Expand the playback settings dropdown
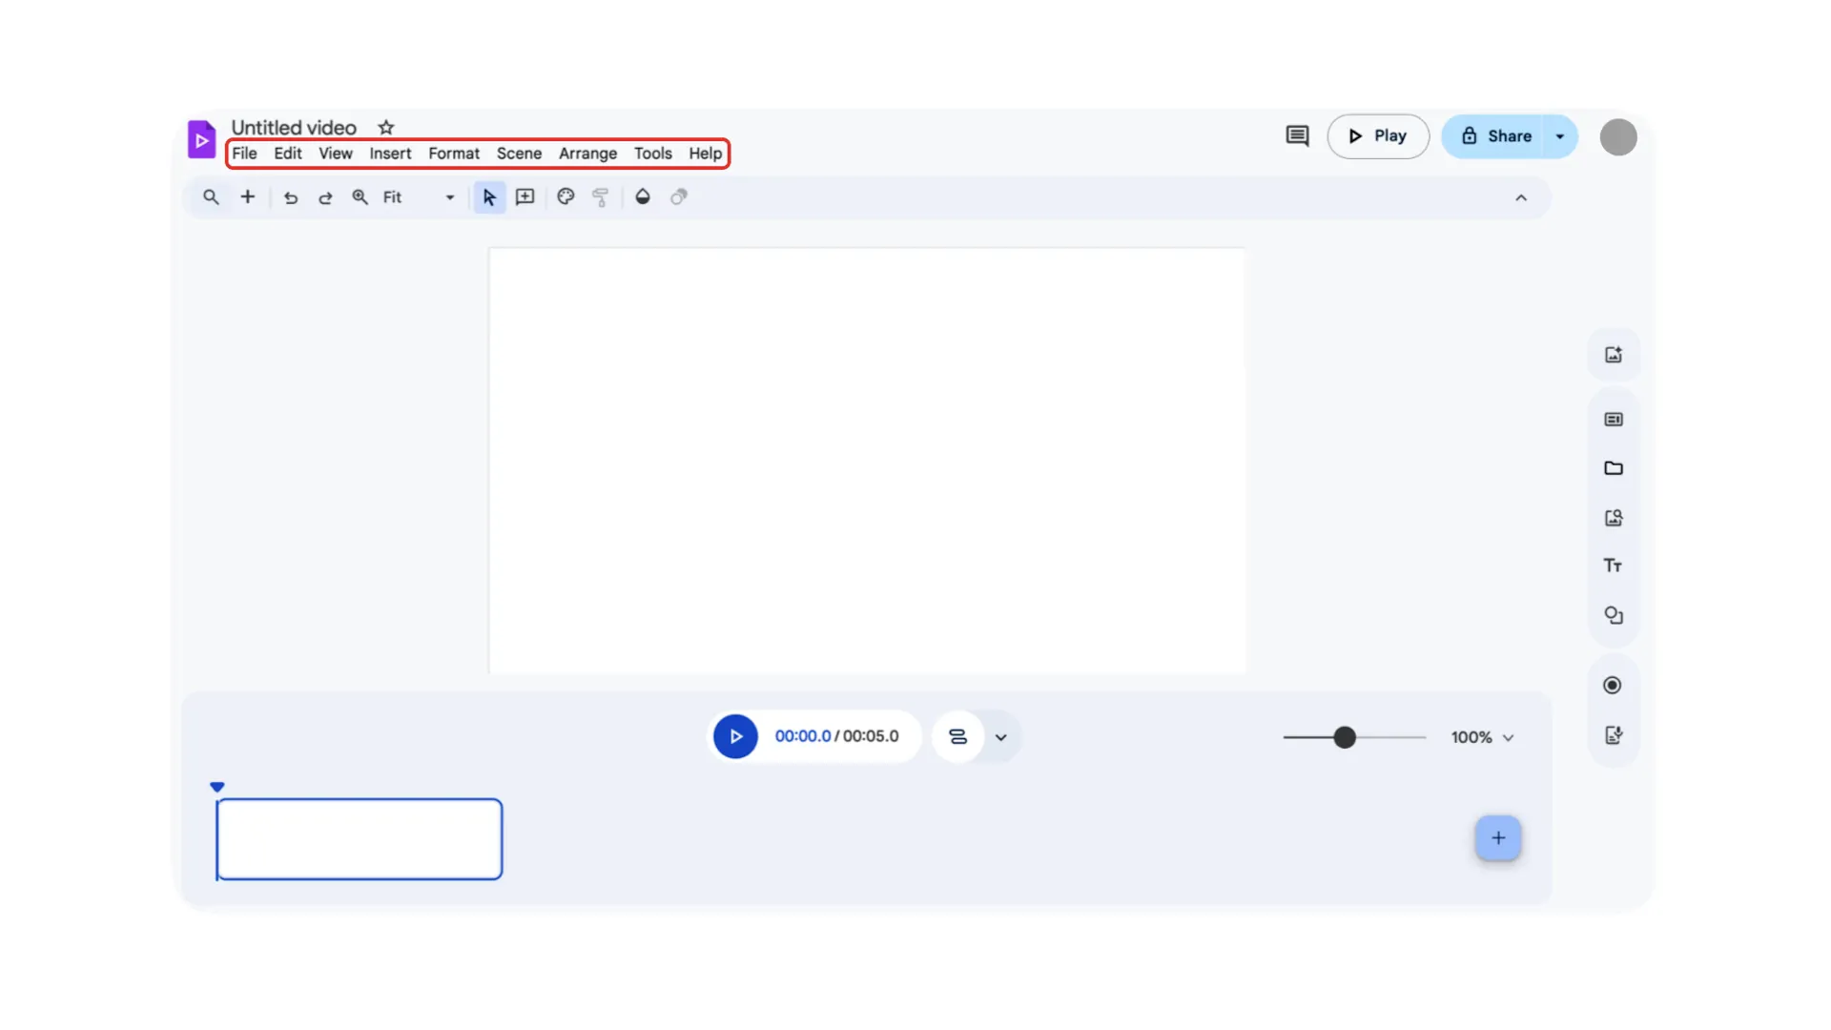Screen dimensions: 1831x1030 click(x=1001, y=735)
